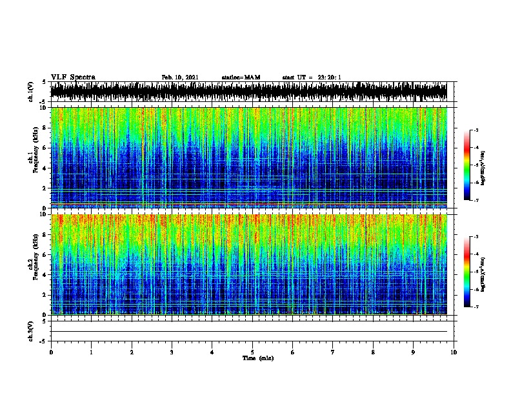Click the "10" tick label on the time axis

[454, 352]
